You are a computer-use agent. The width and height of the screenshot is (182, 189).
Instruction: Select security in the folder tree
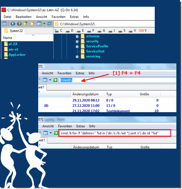click(92, 41)
